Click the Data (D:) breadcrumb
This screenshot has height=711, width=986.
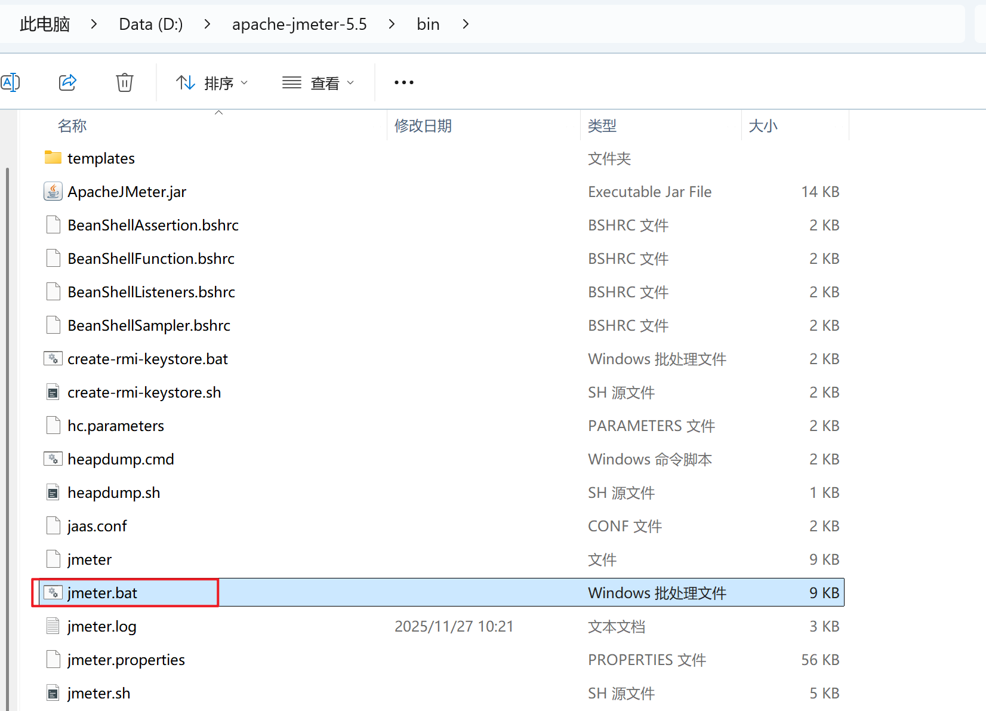[151, 24]
